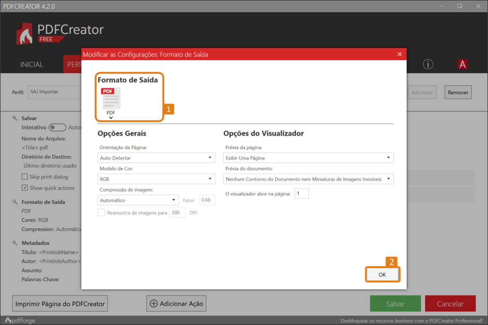Switch to the INICIAL tab
488x325 pixels.
31,64
